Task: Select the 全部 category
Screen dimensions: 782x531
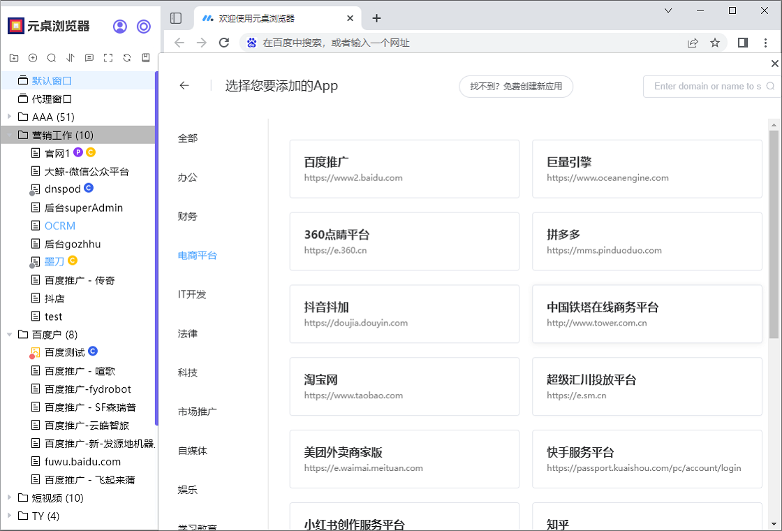Action: click(x=188, y=138)
